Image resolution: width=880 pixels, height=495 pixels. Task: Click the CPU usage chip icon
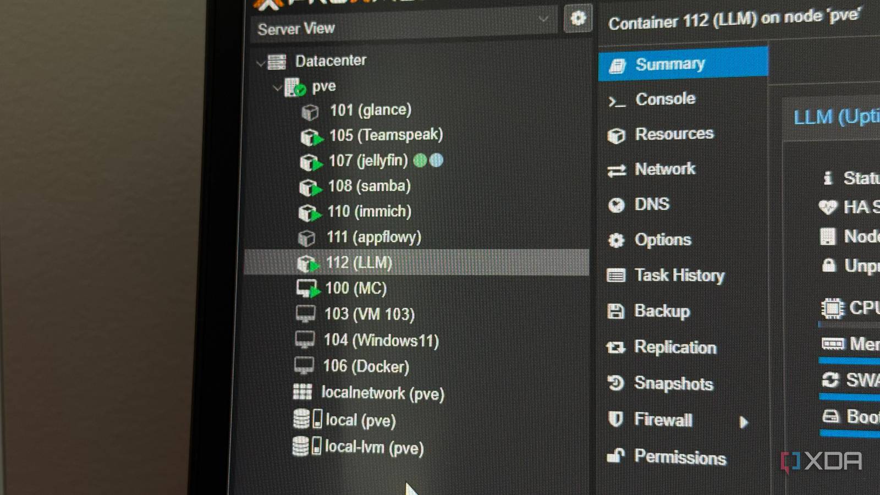[832, 308]
